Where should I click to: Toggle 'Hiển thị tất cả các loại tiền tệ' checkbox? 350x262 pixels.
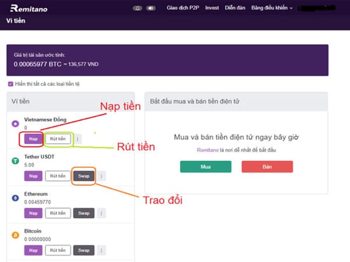click(x=10, y=84)
